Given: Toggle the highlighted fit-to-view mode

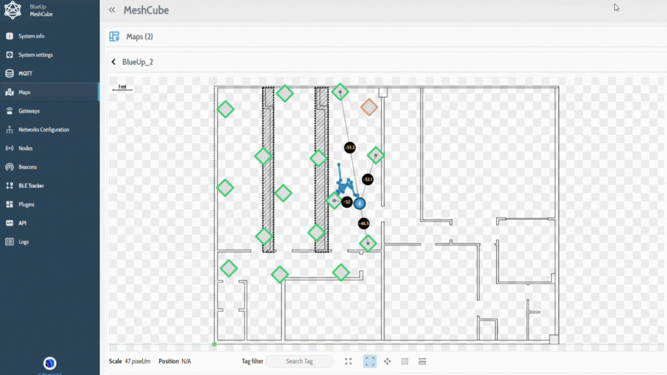Looking at the screenshot, I should [x=369, y=361].
